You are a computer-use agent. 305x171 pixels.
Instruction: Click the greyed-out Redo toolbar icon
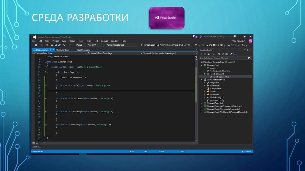[x=70, y=45]
